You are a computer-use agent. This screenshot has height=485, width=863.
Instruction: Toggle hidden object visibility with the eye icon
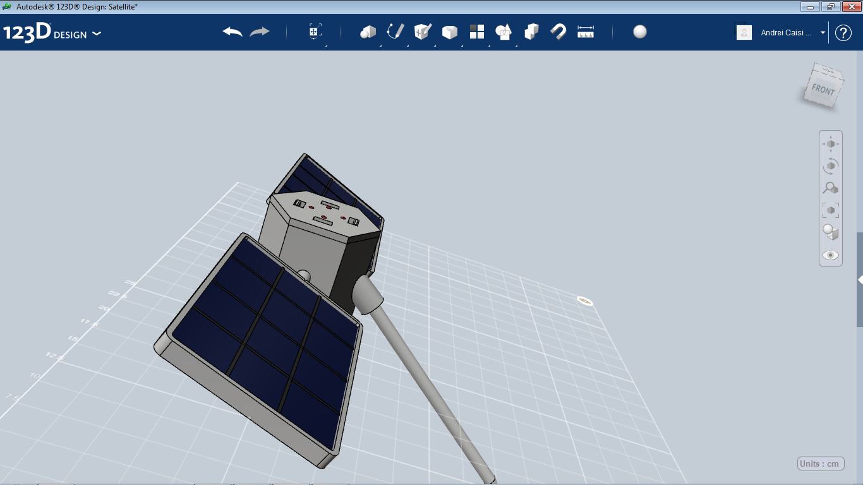[830, 254]
